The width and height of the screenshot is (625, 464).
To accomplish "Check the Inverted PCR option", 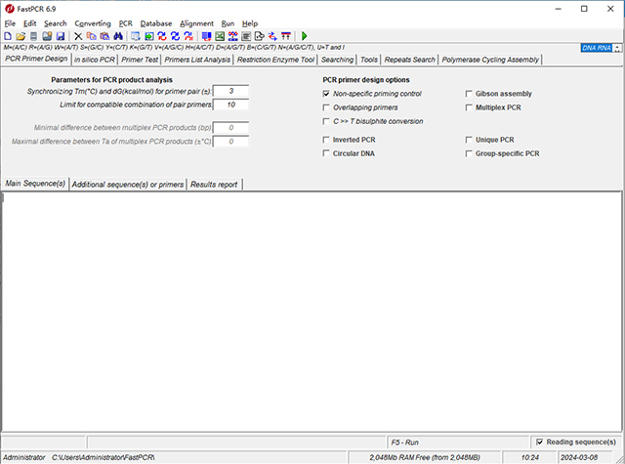I will tap(326, 140).
